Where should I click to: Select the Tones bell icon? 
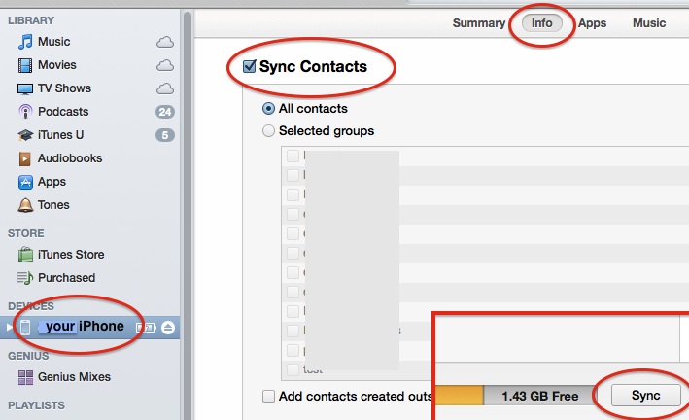[26, 205]
